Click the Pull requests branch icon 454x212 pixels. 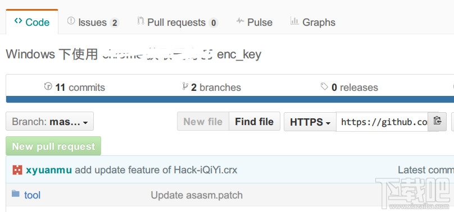tap(140, 21)
